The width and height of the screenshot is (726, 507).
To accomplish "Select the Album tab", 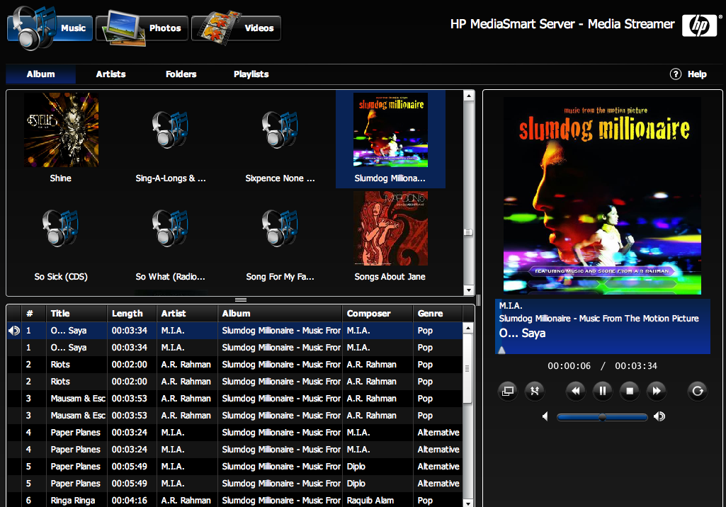I will (41, 74).
